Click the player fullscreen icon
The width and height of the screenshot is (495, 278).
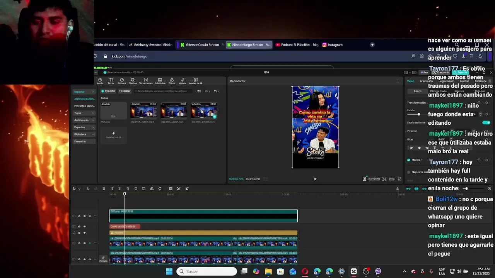click(399, 179)
